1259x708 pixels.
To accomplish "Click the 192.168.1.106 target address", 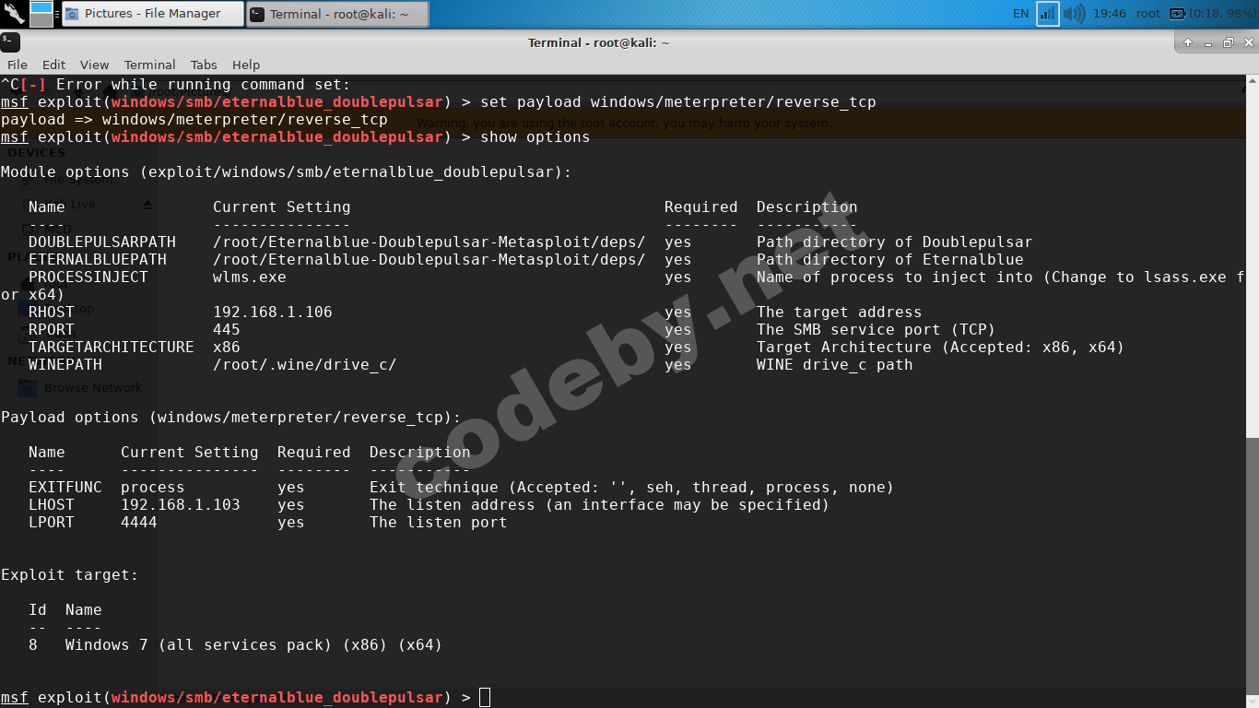I will click(273, 312).
